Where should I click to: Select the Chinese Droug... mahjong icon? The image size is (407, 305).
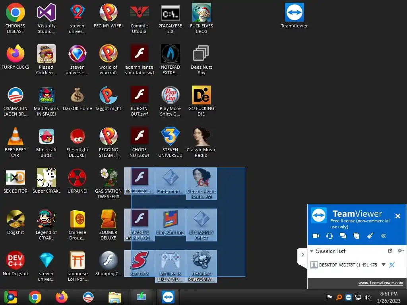78,225
